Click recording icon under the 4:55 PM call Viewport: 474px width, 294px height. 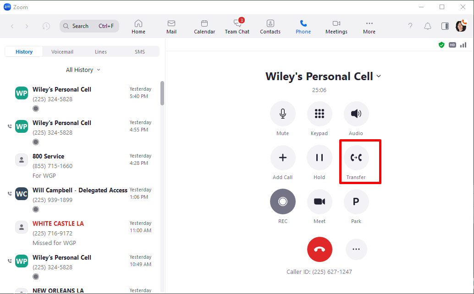click(x=36, y=142)
